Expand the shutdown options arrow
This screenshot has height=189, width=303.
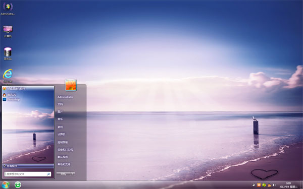[x=73, y=174]
